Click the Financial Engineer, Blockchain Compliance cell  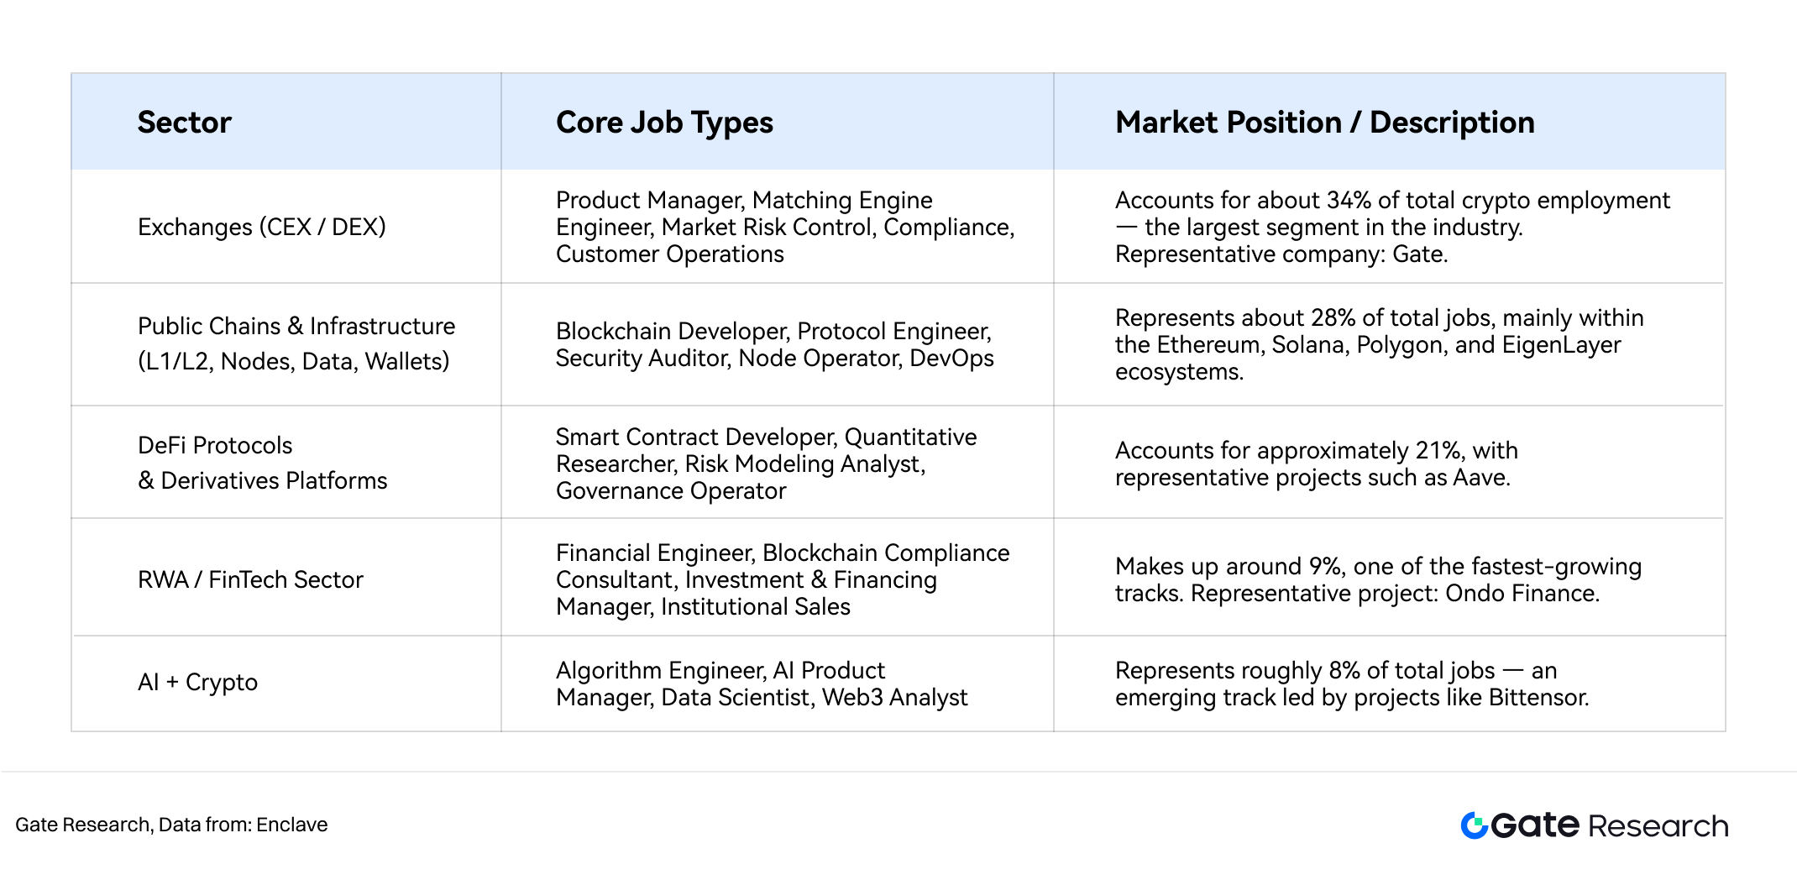point(782,579)
